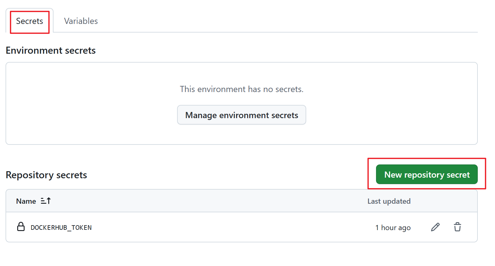
Task: Click the Repository secrets heading
Action: point(46,175)
